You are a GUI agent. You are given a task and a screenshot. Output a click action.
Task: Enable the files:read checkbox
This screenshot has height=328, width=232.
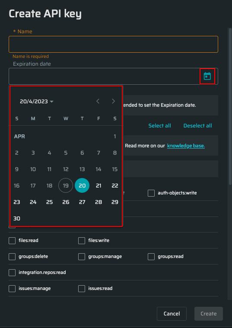pos(12,241)
